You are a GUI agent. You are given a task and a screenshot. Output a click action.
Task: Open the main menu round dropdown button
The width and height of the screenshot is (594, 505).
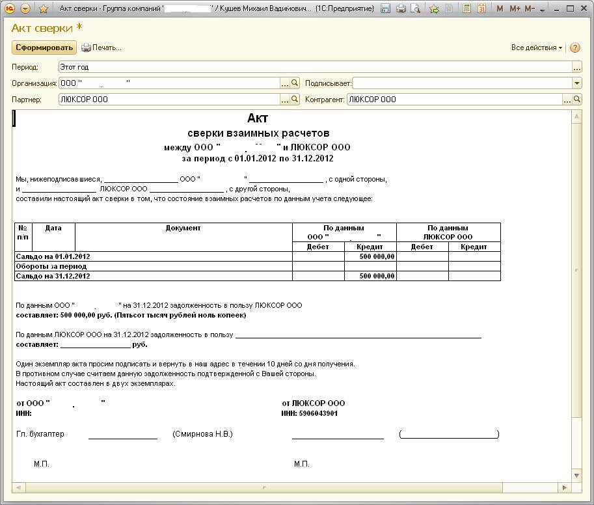pos(25,8)
